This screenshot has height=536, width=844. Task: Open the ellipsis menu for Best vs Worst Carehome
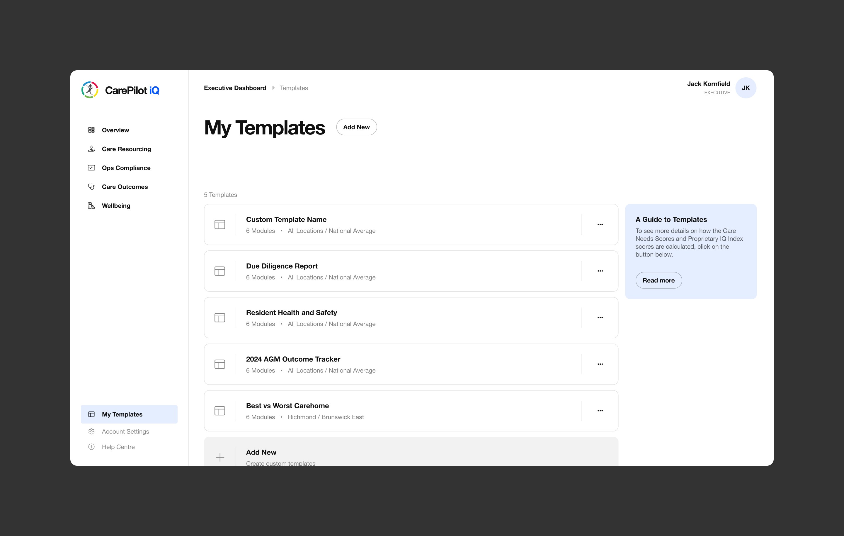[600, 411]
